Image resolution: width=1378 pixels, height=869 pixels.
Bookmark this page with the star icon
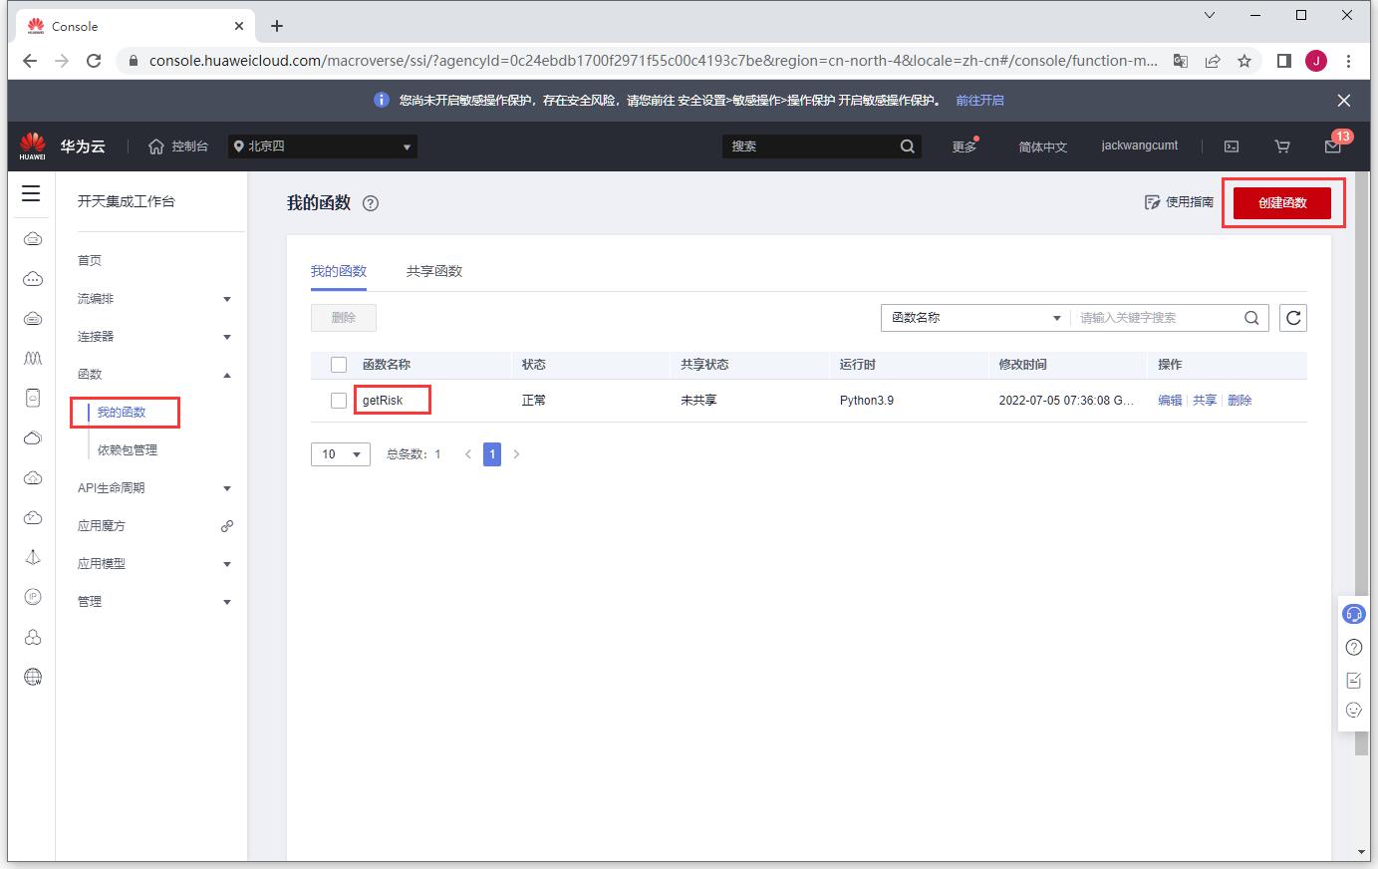tap(1244, 61)
